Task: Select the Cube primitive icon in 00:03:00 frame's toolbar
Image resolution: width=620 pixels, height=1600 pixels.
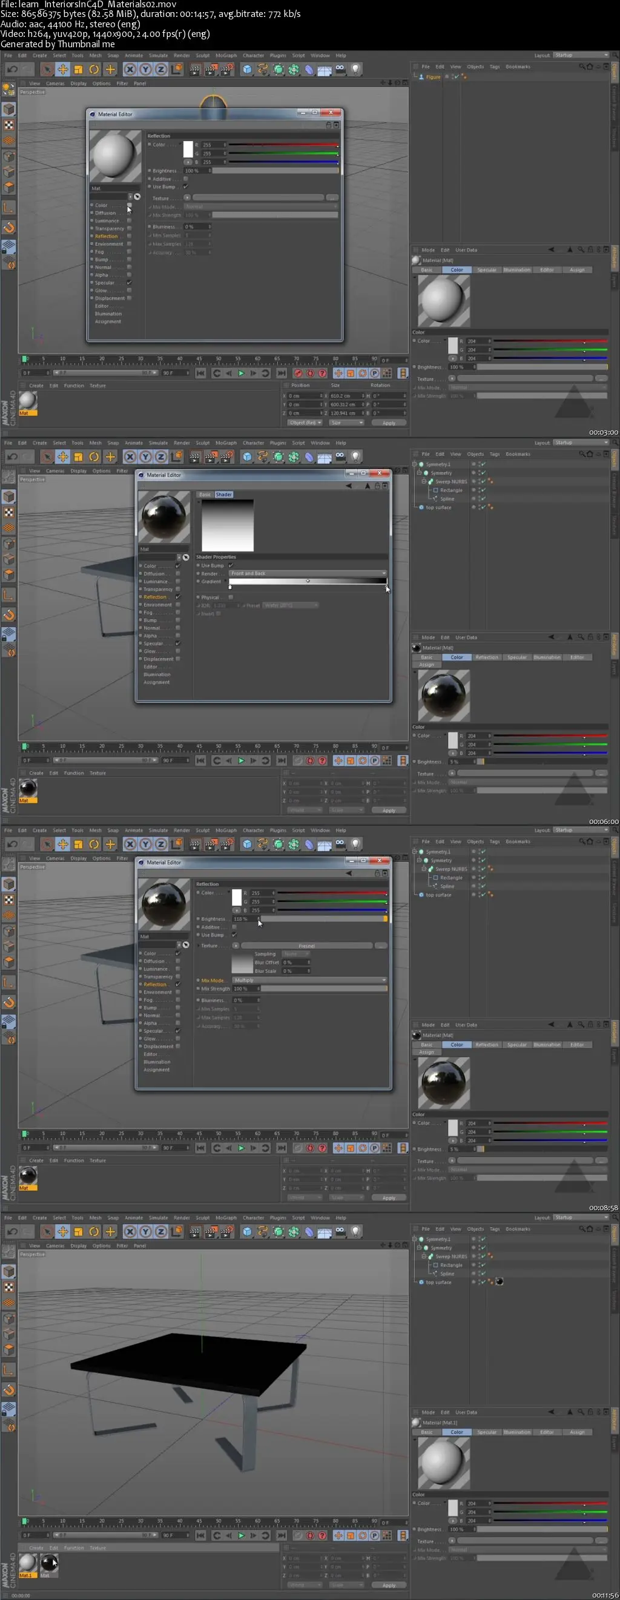Action: pos(247,70)
